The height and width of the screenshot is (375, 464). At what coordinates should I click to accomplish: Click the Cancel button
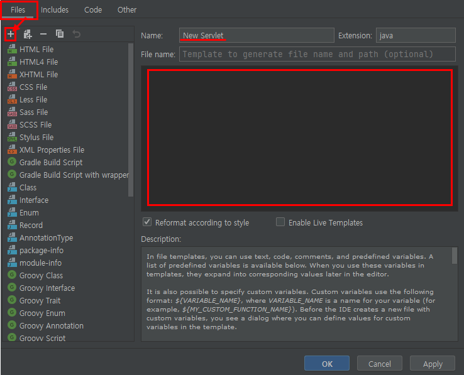380,364
